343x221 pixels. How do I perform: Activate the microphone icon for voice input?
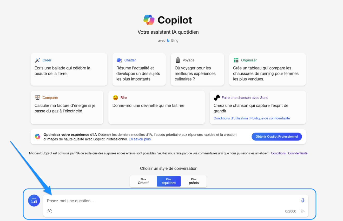click(x=302, y=200)
